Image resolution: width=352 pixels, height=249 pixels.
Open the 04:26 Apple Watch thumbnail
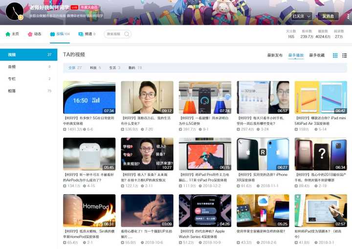pos(205,211)
